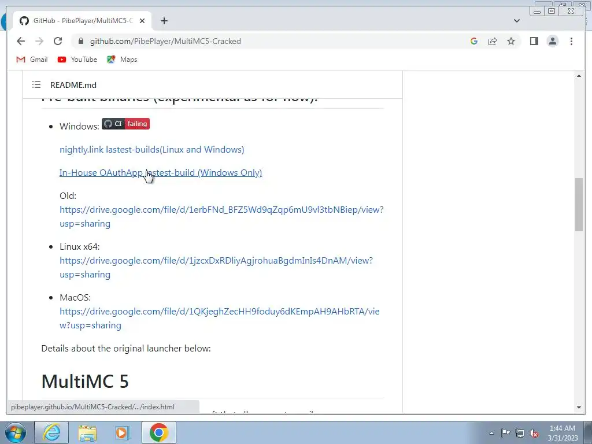Go back with the browser back arrow

tap(21, 41)
